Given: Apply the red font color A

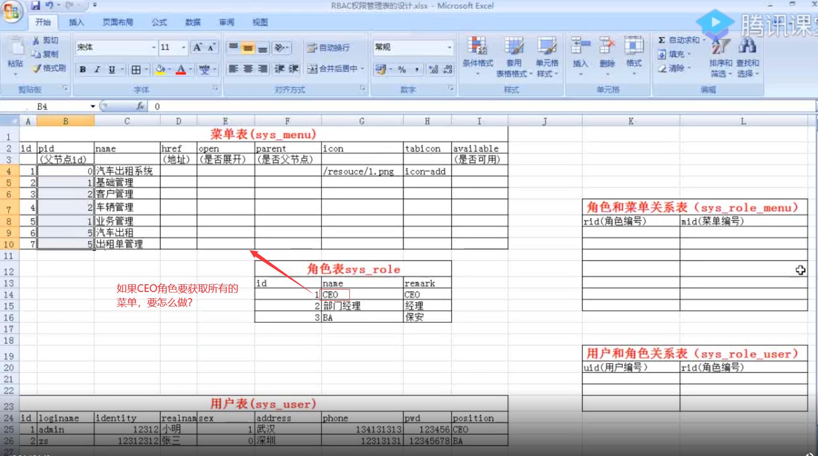Looking at the screenshot, I should (x=181, y=70).
